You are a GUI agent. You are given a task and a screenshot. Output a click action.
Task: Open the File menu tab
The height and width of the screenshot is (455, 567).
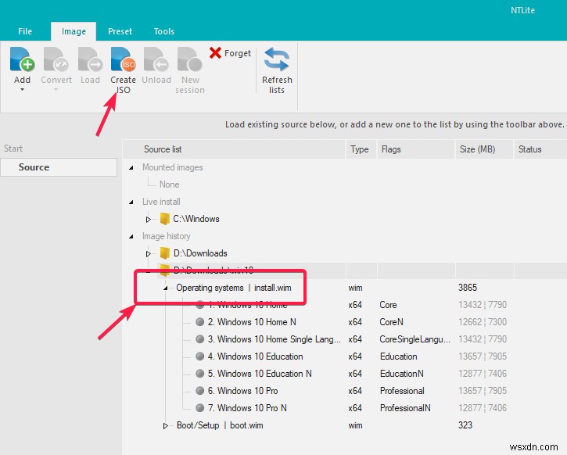25,31
